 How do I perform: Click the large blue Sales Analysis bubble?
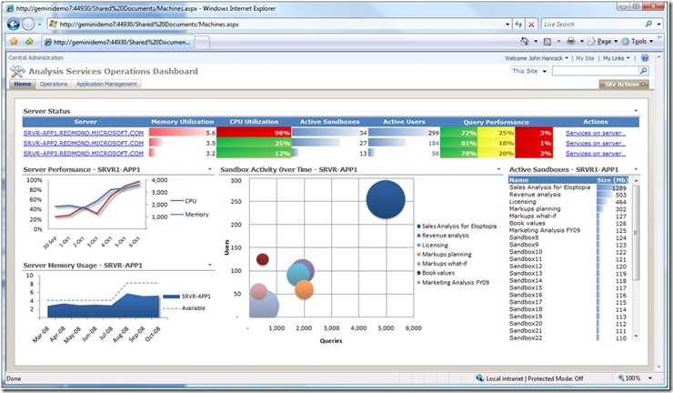[386, 199]
